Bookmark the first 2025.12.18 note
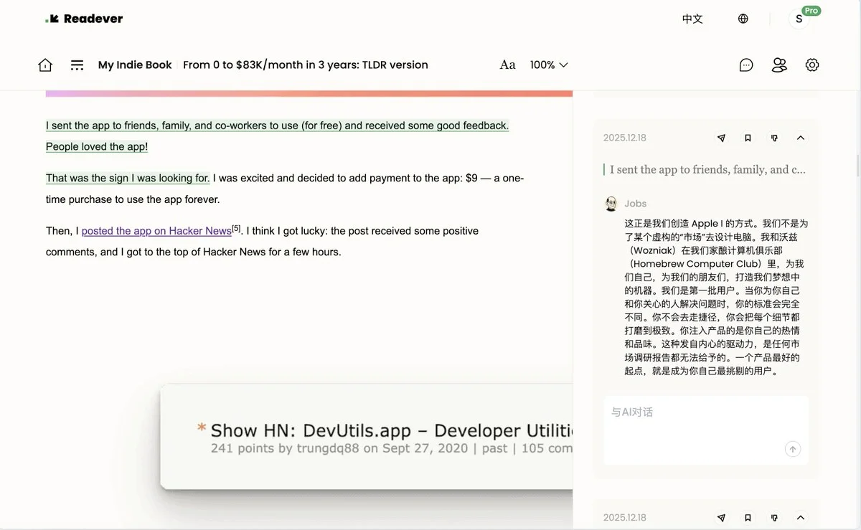Viewport: 861px width, 530px height. [x=748, y=138]
